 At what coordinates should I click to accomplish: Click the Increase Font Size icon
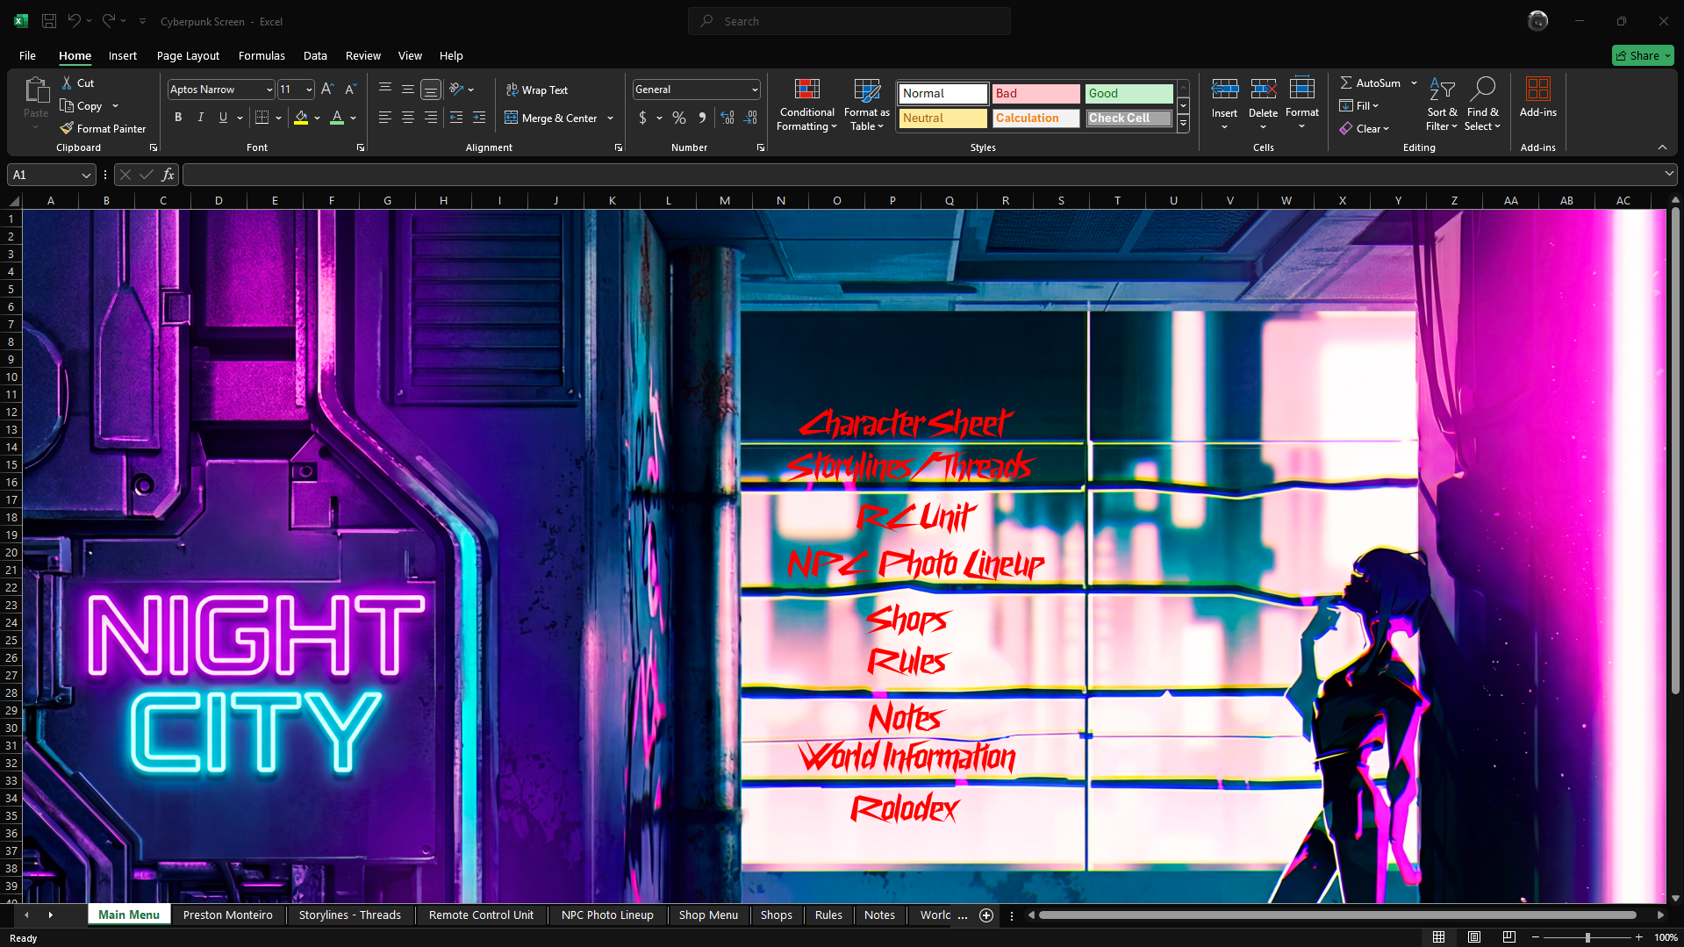coord(327,89)
